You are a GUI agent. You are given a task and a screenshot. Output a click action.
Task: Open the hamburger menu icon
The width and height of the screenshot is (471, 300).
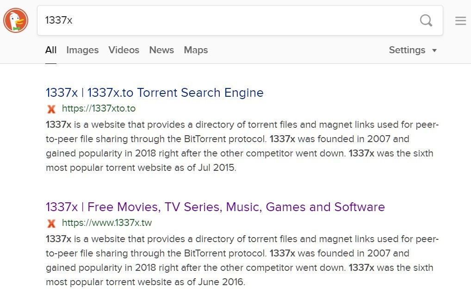coord(460,21)
